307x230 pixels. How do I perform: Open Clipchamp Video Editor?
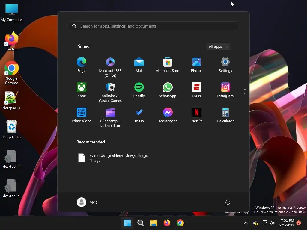(x=110, y=117)
